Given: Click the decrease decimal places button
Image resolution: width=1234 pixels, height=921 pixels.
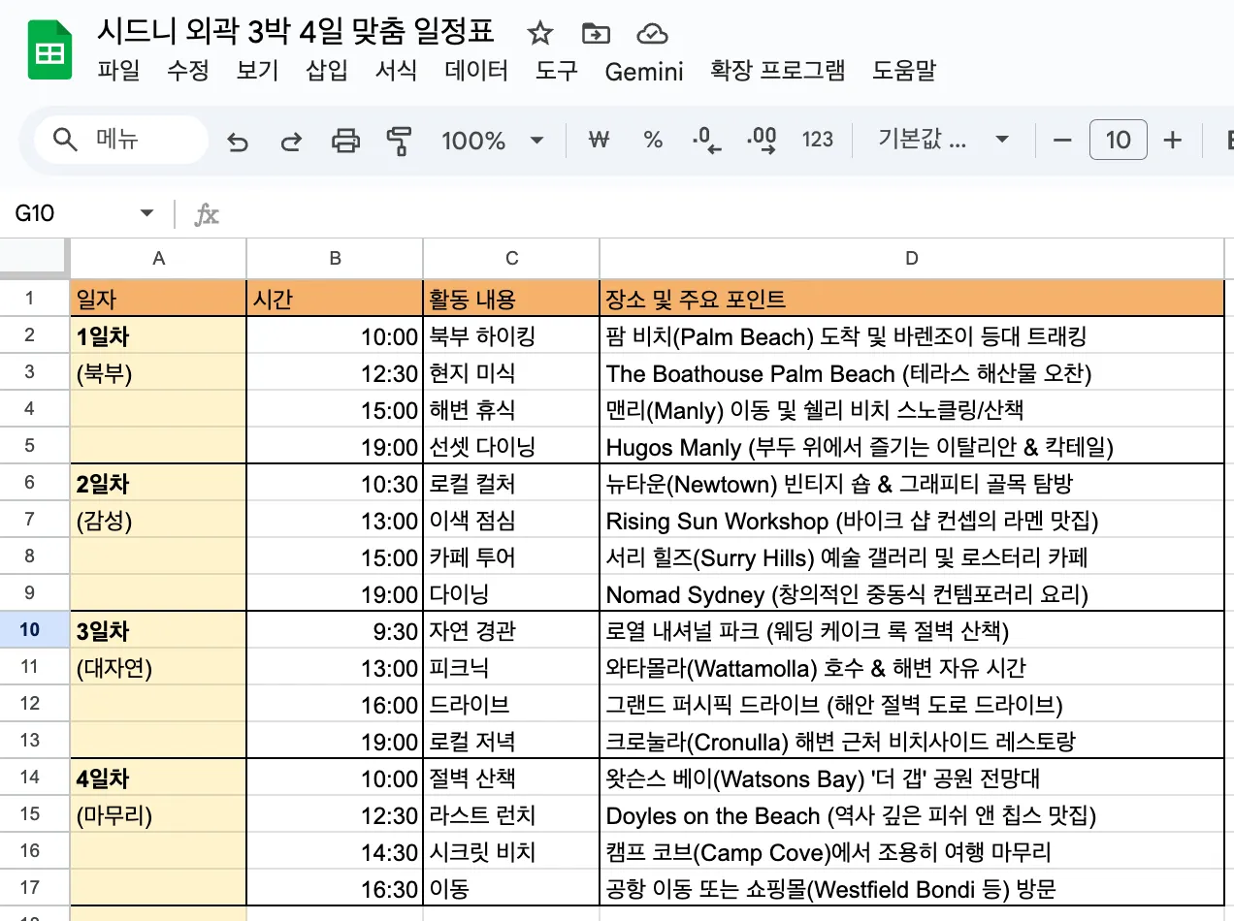Looking at the screenshot, I should coord(707,141).
